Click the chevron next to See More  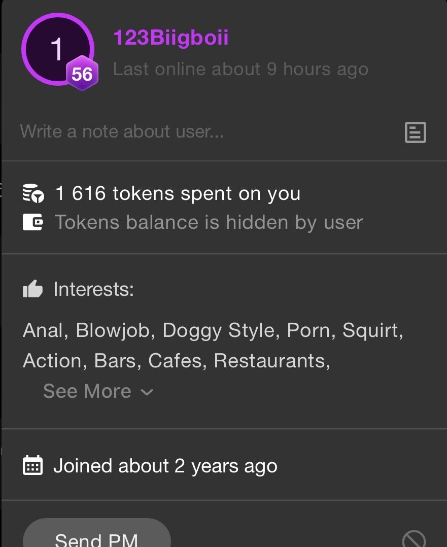(147, 392)
